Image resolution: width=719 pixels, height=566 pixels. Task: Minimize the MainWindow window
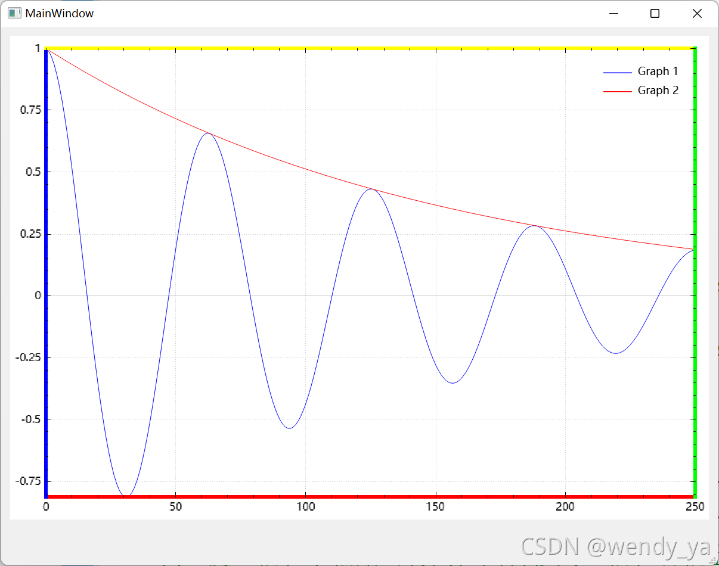click(x=614, y=13)
